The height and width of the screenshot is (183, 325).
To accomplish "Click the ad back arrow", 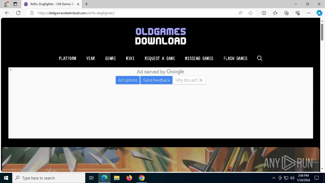I will (11, 70).
